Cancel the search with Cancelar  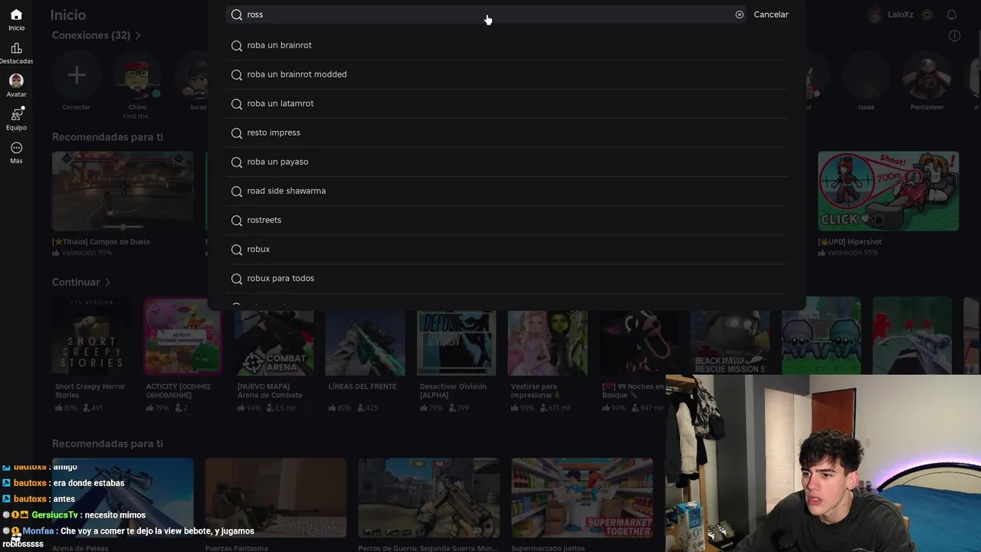[x=771, y=15]
